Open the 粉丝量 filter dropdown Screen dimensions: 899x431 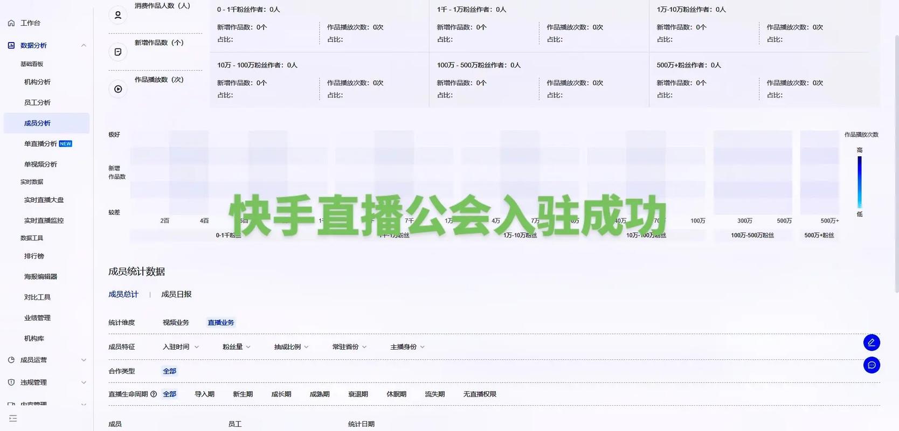tap(237, 347)
